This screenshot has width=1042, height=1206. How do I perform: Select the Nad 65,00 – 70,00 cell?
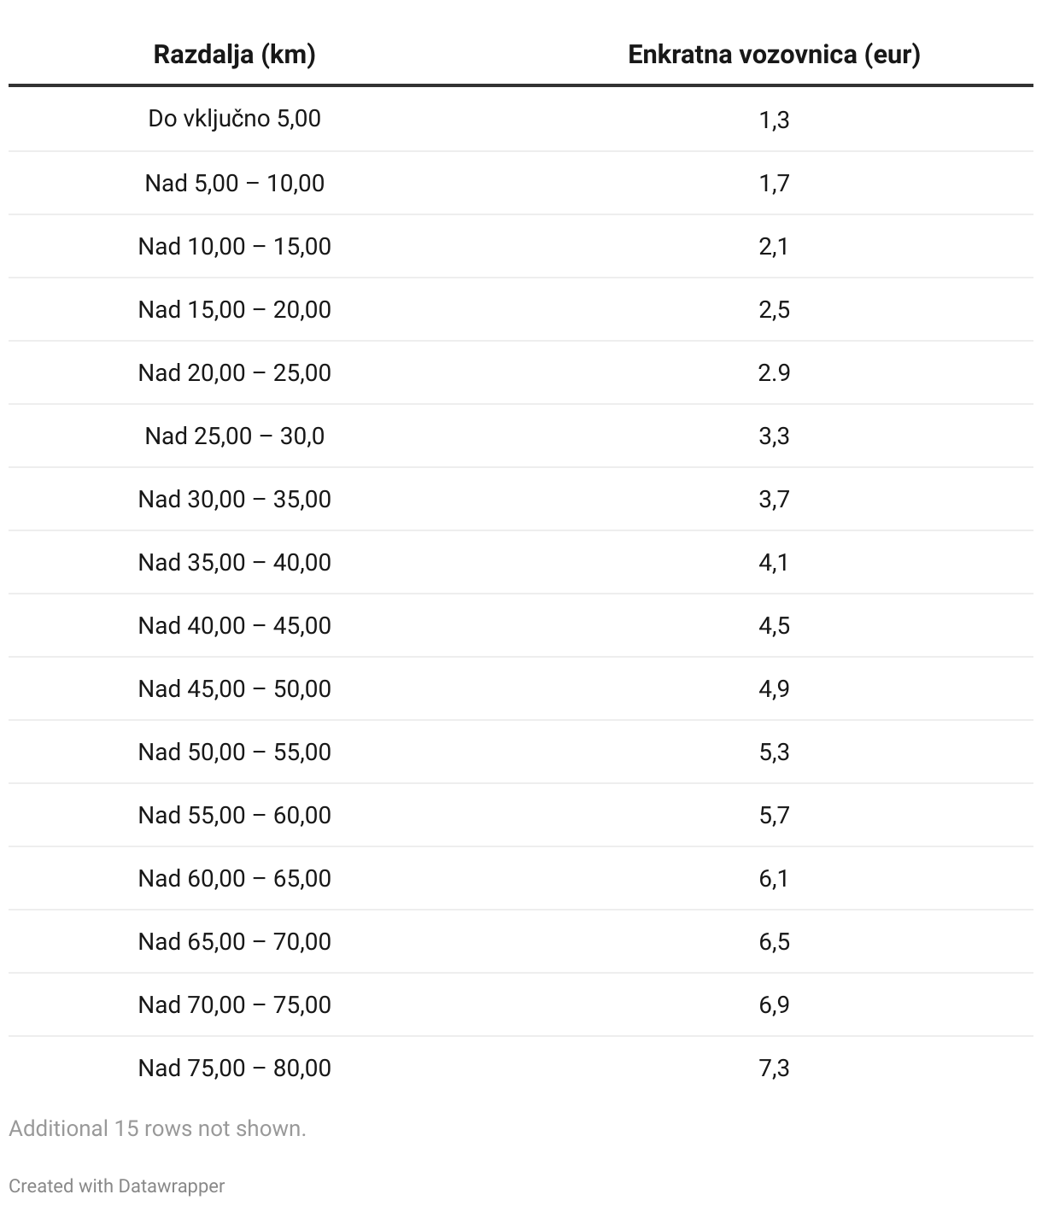(234, 941)
